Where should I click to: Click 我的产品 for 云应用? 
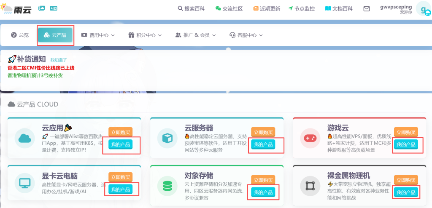click(x=120, y=144)
